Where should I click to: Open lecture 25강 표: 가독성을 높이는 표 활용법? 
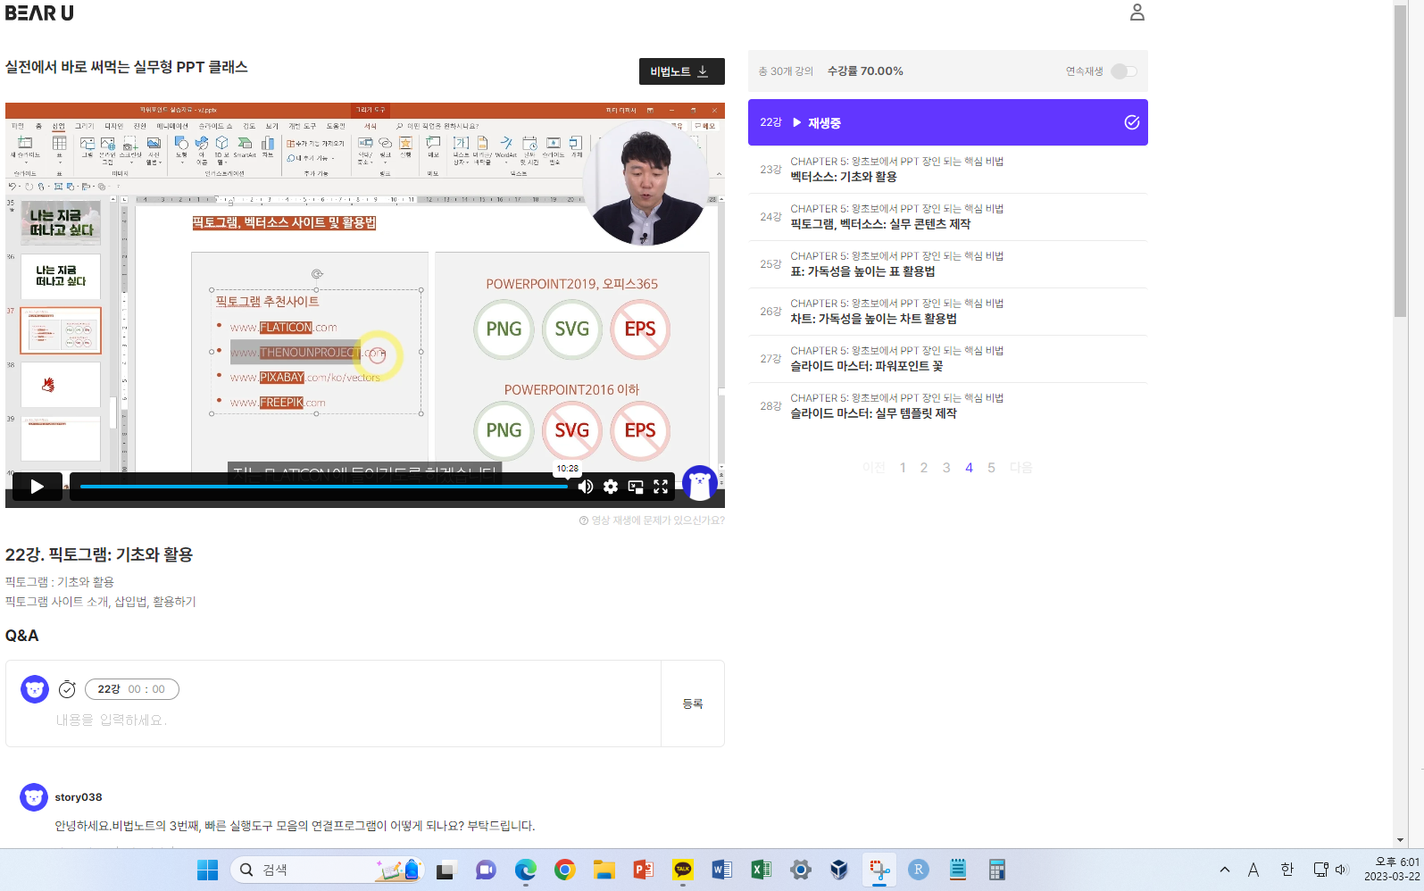click(x=947, y=263)
